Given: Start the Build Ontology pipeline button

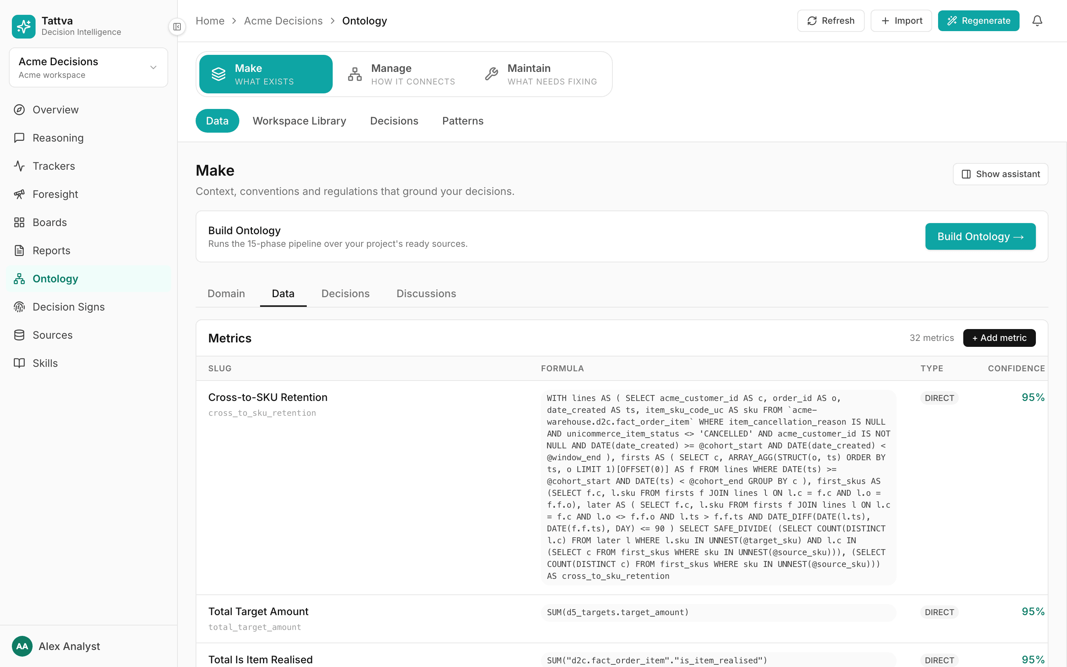Looking at the screenshot, I should [980, 236].
